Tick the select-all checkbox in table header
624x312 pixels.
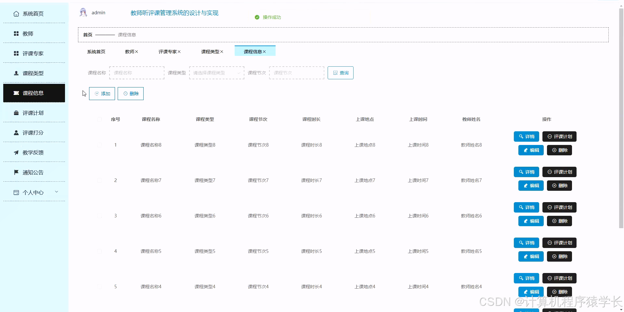[99, 119]
